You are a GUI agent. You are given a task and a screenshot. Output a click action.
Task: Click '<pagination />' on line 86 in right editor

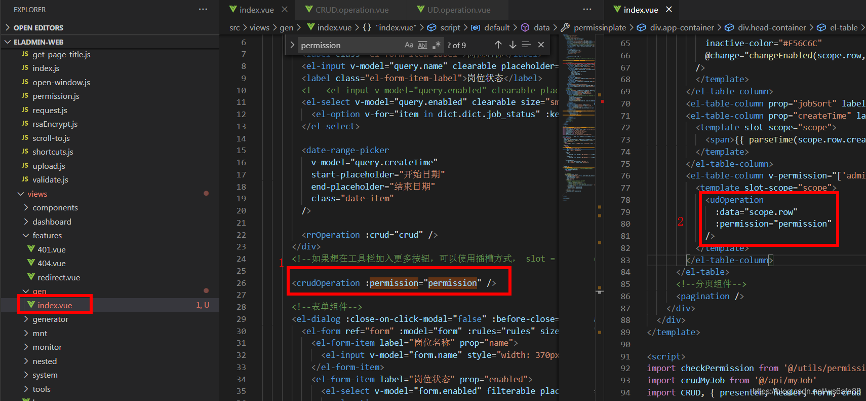point(710,296)
